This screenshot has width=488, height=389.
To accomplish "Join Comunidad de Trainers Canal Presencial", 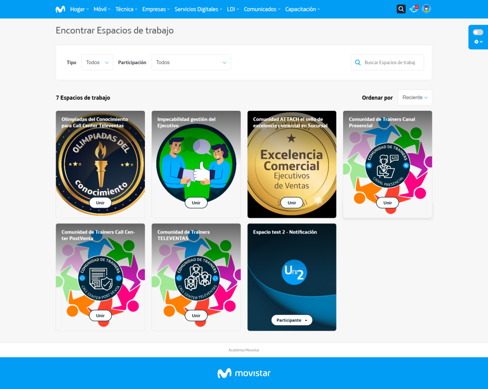I will (x=387, y=203).
